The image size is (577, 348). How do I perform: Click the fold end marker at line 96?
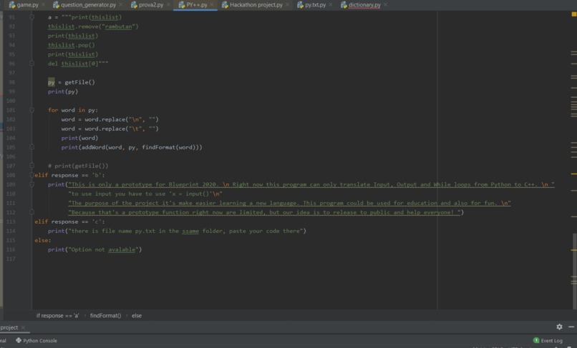click(32, 64)
